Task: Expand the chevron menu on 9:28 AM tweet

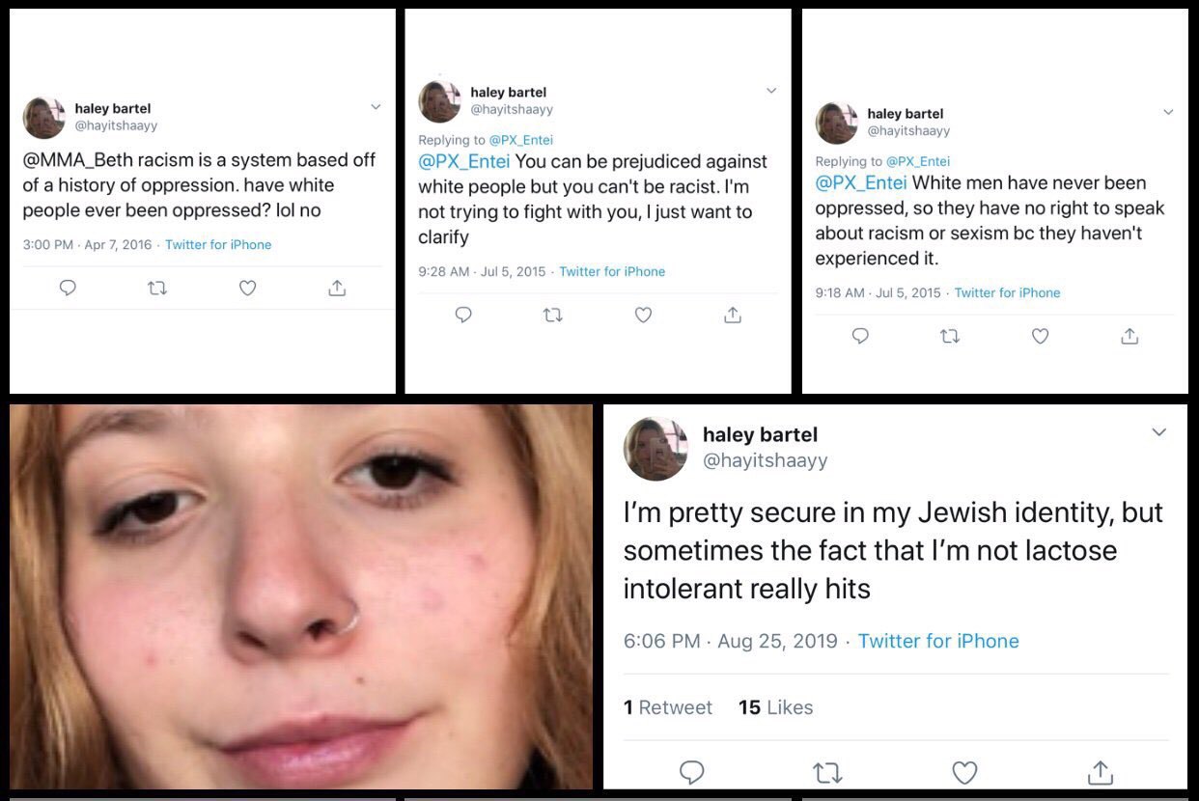Action: coord(771,91)
